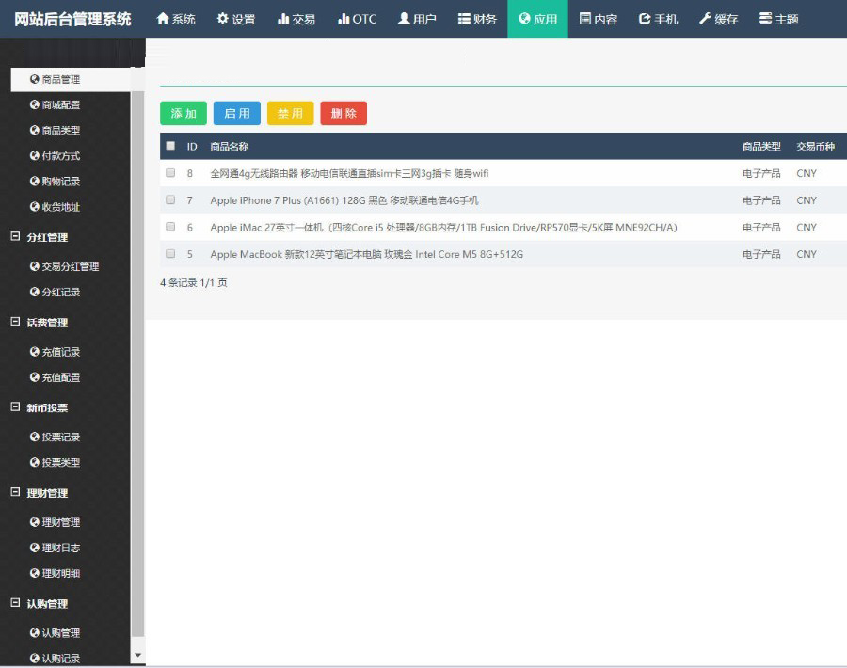Image resolution: width=847 pixels, height=668 pixels.
Task: Click the list icon for 财务
Action: pyautogui.click(x=464, y=19)
